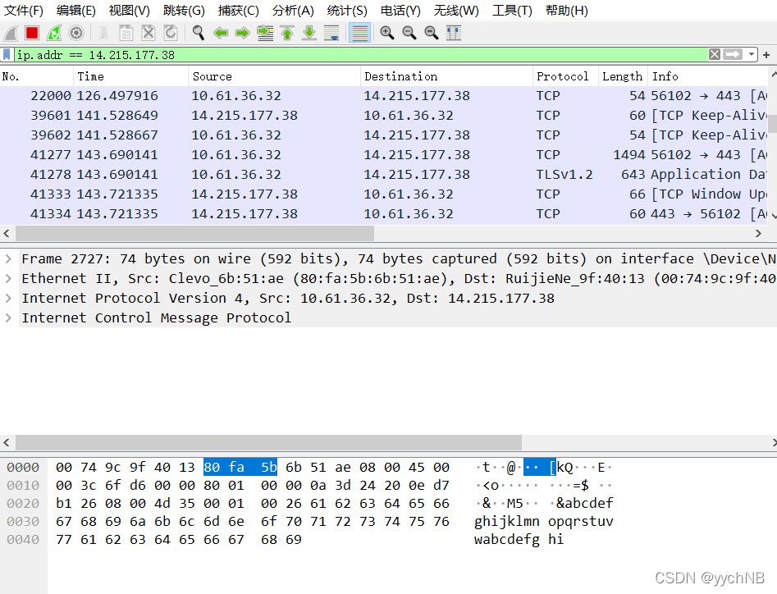This screenshot has width=777, height=594.
Task: Select the TLSv1.2 packet 41278
Action: coord(383,175)
